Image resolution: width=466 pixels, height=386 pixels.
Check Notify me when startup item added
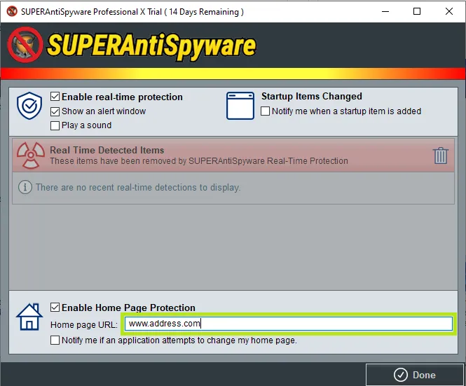(x=266, y=111)
